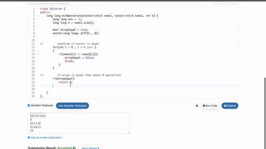This screenshot has height=149, width=266.
Task: Click the 'arrayEqual = false;' line
Action: pos(79,58)
